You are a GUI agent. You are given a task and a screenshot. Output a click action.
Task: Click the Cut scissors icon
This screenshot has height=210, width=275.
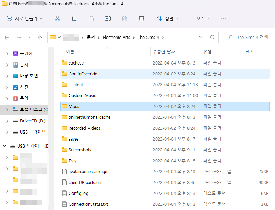click(x=57, y=19)
